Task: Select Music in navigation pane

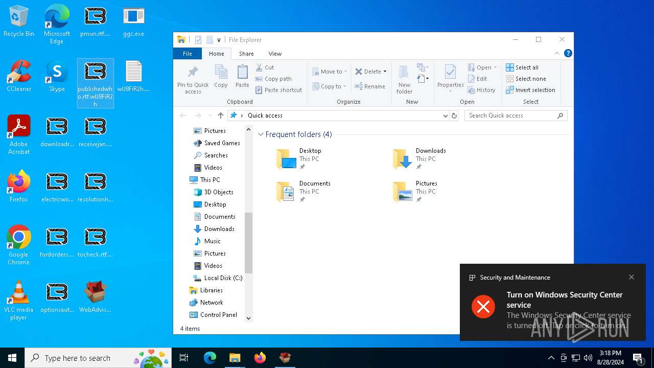Action: (x=207, y=241)
